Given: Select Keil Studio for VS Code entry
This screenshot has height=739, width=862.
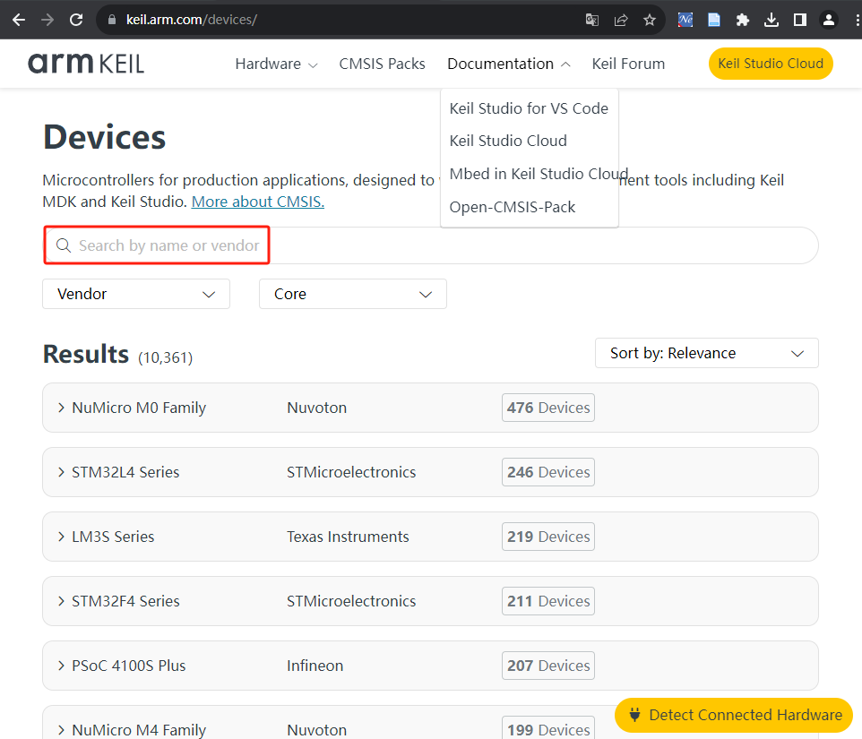Looking at the screenshot, I should [x=529, y=108].
